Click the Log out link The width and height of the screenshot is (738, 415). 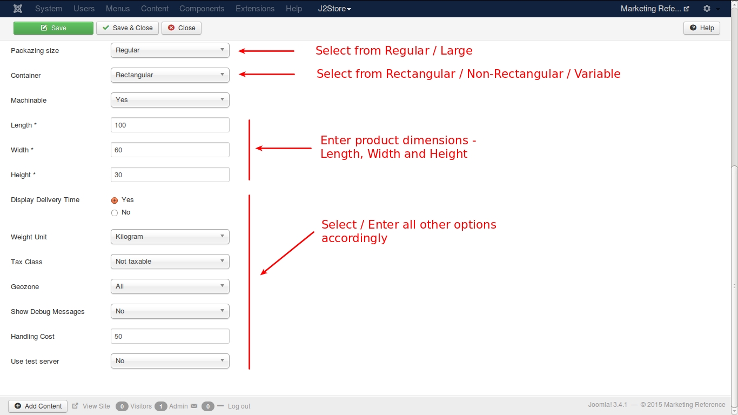coord(239,406)
